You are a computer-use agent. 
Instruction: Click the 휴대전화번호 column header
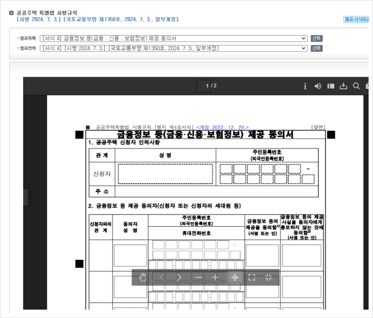click(x=196, y=233)
